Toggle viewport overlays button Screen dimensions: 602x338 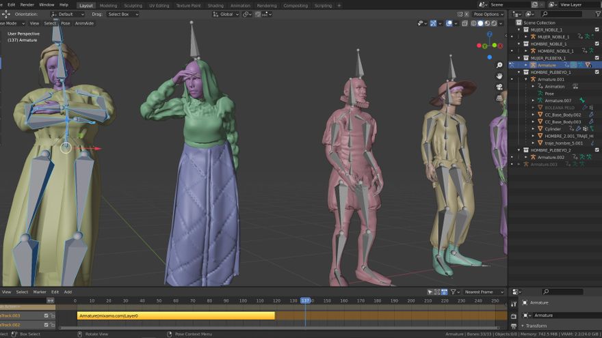[x=449, y=23]
